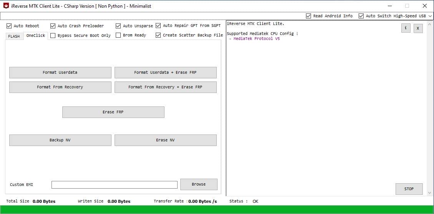434x214 pixels.
Task: Enable Bypass Secure Boot Only
Action: (x=53, y=35)
